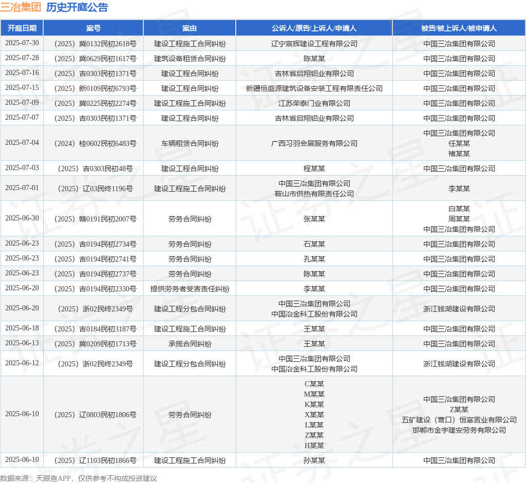
Task: Click cause 提供劳务者受害责任纠纷
Action: (x=190, y=289)
